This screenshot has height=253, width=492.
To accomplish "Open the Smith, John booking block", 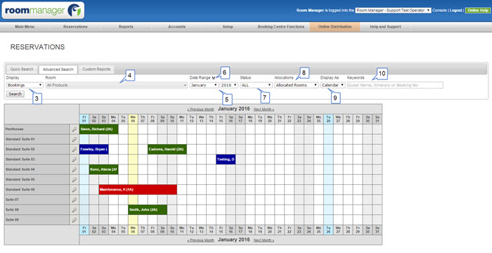I will (148, 209).
